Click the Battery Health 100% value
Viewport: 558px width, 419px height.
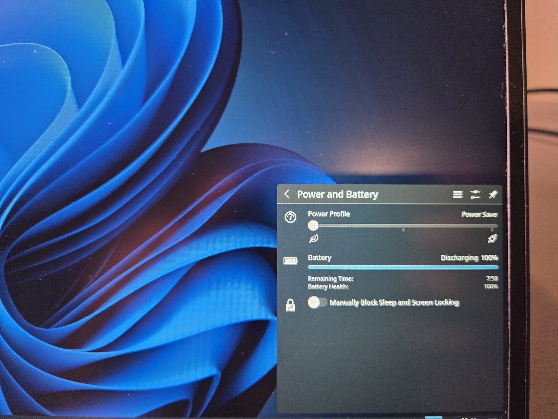pos(491,286)
